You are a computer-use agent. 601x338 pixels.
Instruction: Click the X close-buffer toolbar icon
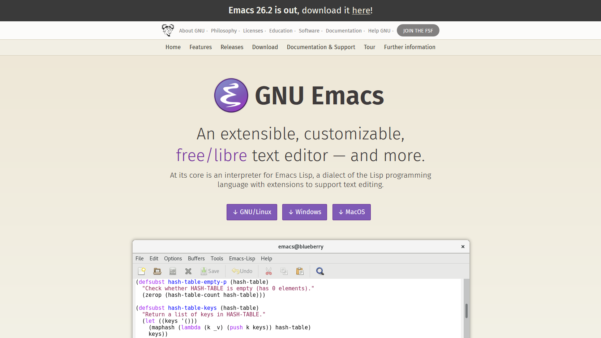click(188, 271)
